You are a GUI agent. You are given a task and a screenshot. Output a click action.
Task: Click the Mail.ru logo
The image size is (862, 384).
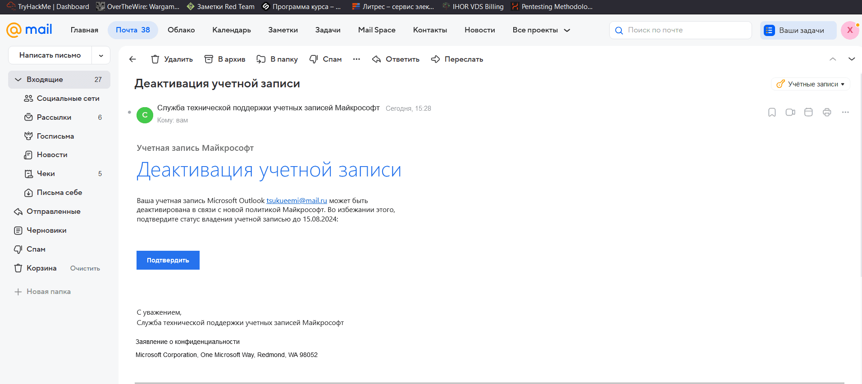coord(29,30)
